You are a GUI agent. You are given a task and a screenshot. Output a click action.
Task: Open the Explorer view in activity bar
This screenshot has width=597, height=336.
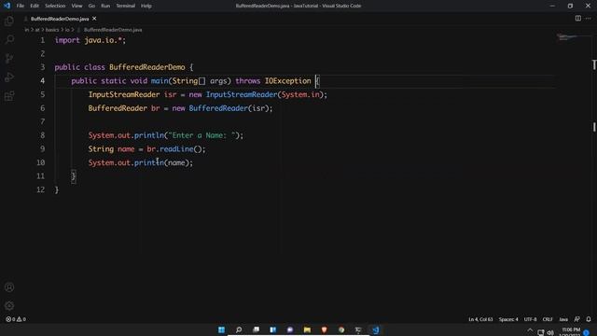[x=9, y=21]
